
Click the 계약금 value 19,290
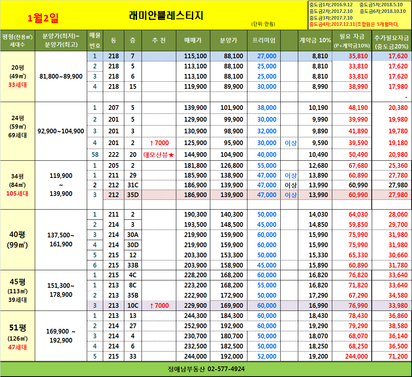pyautogui.click(x=318, y=326)
